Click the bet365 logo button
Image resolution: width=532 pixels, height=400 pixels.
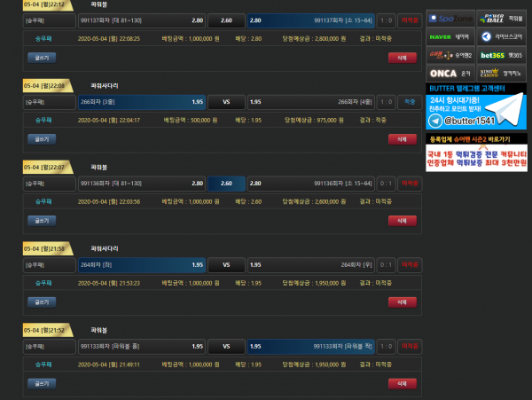501,55
